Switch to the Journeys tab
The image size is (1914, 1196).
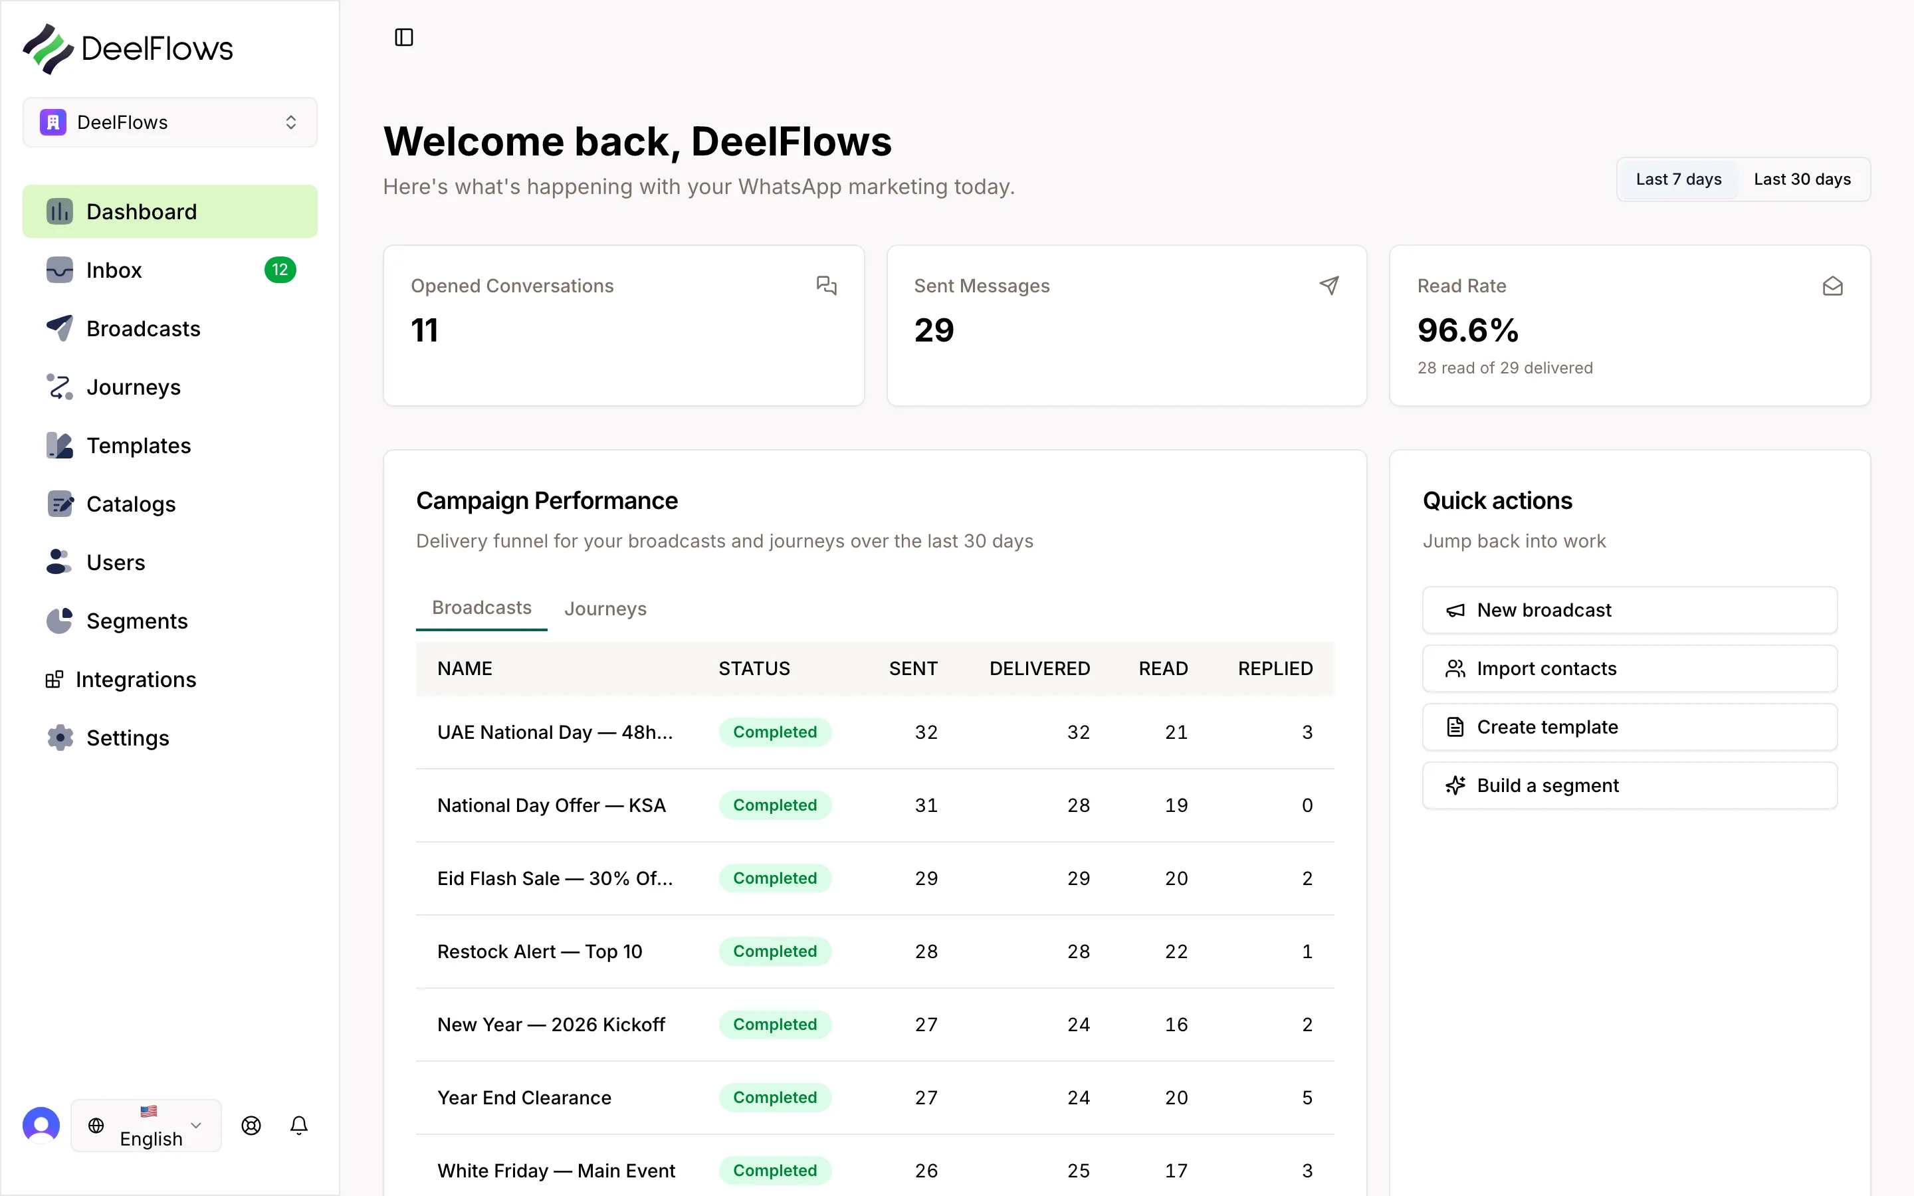point(605,608)
